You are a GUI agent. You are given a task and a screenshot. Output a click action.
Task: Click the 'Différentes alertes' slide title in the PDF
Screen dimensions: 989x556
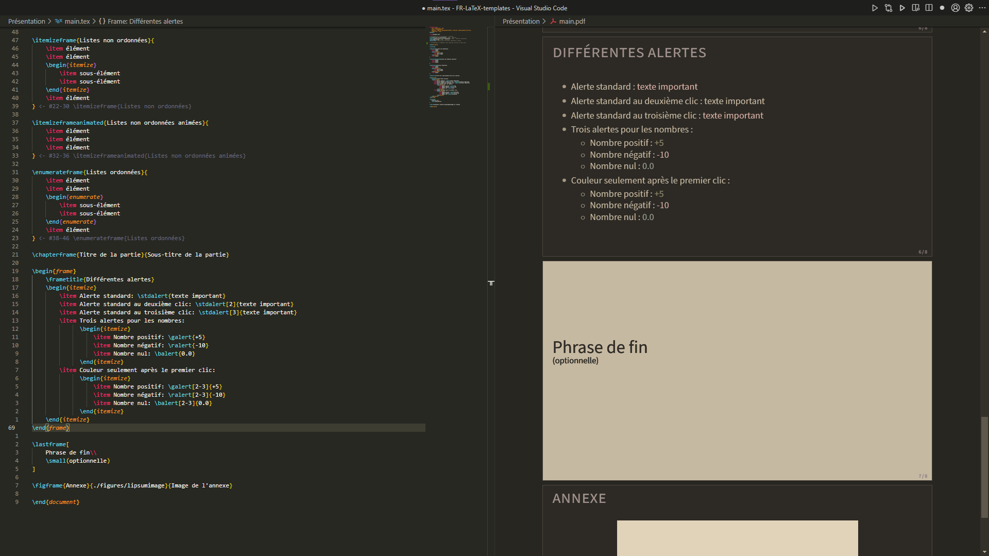click(x=629, y=53)
